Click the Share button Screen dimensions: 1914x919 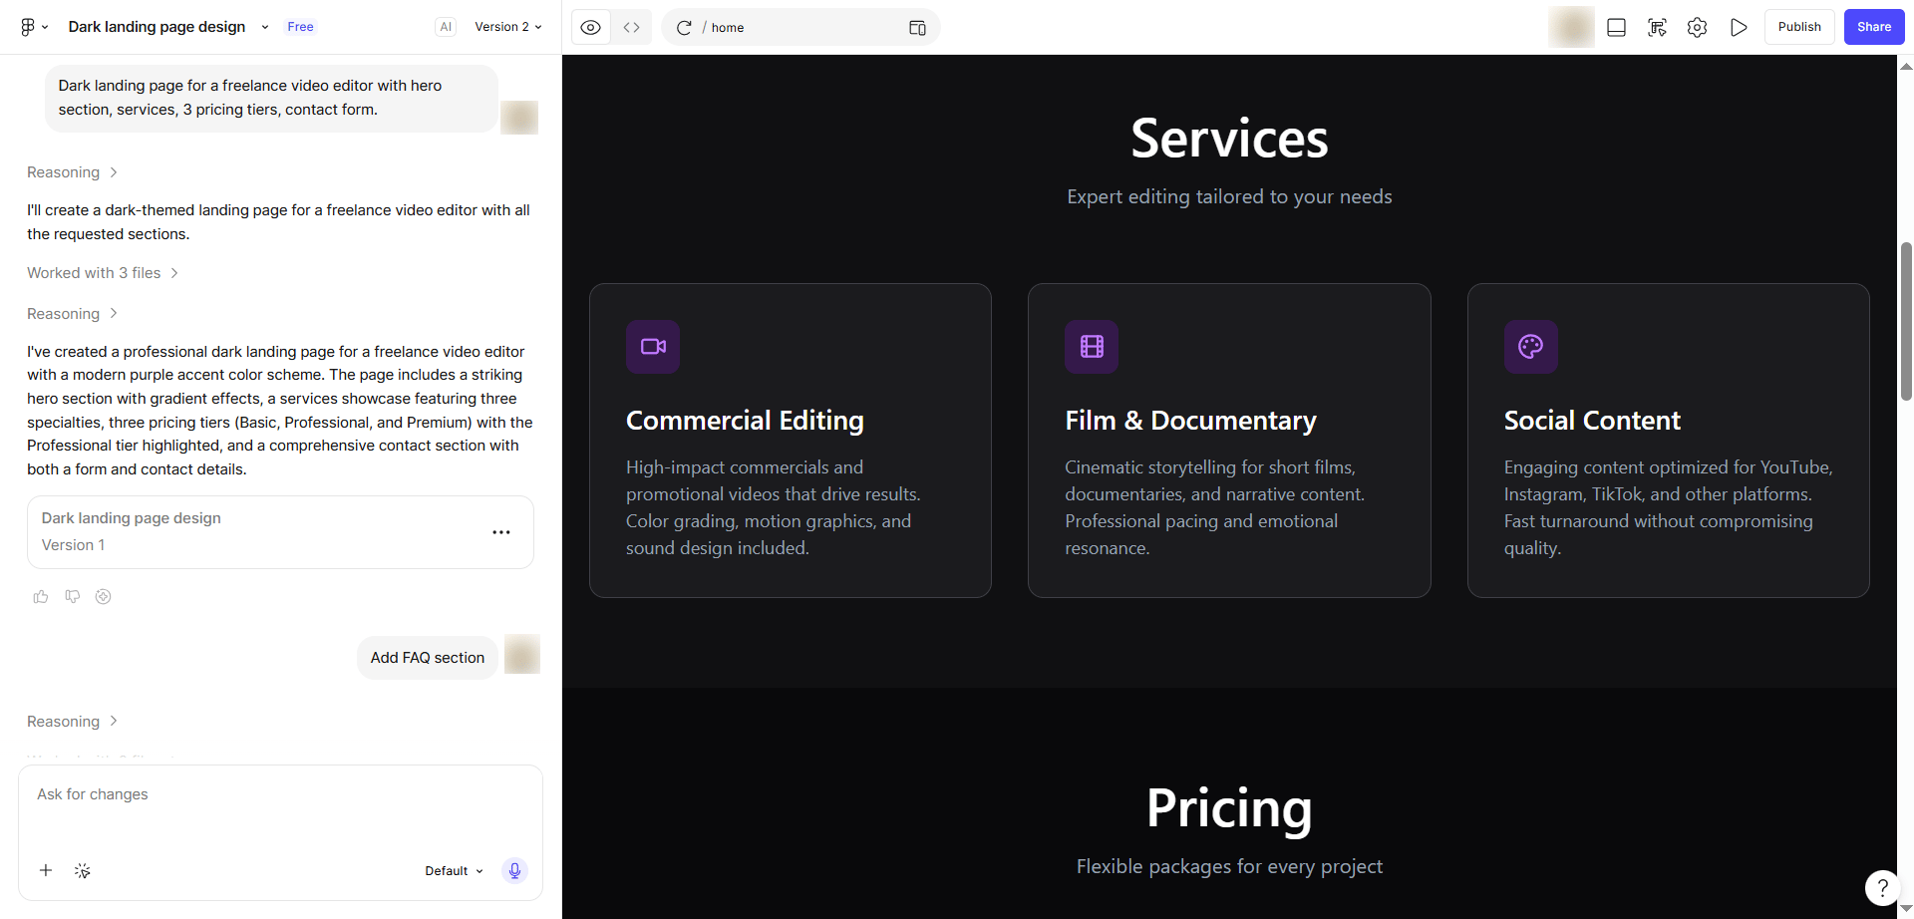click(x=1874, y=27)
